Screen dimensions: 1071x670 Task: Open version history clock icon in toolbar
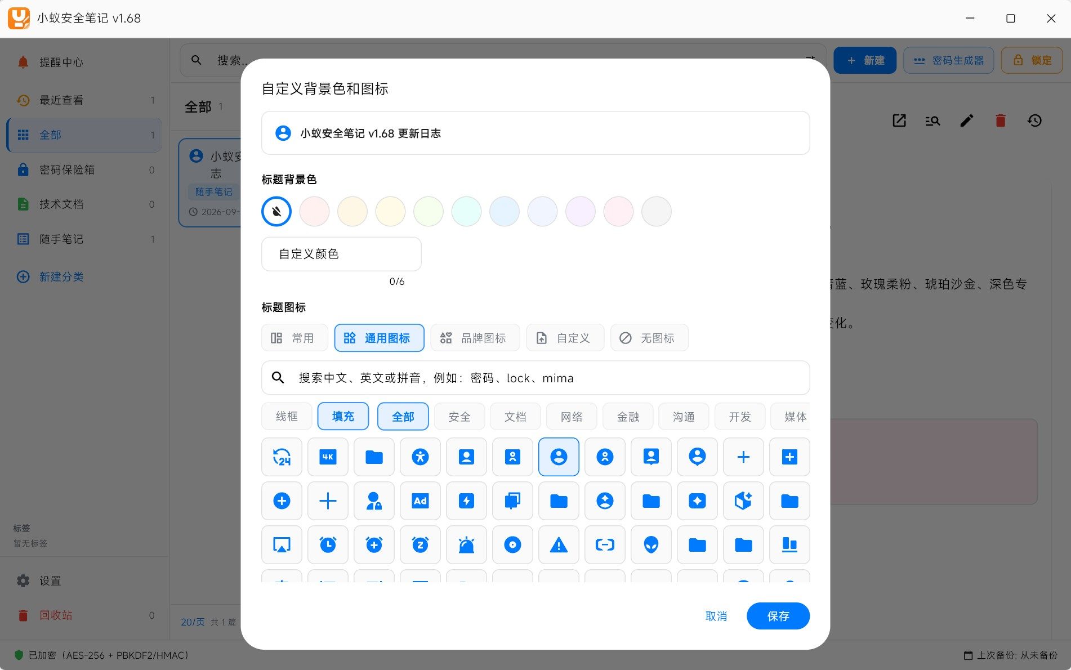[1034, 120]
